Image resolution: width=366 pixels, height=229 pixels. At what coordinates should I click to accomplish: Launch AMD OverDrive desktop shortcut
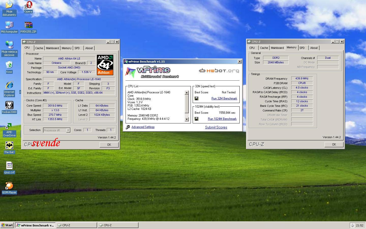point(9,130)
